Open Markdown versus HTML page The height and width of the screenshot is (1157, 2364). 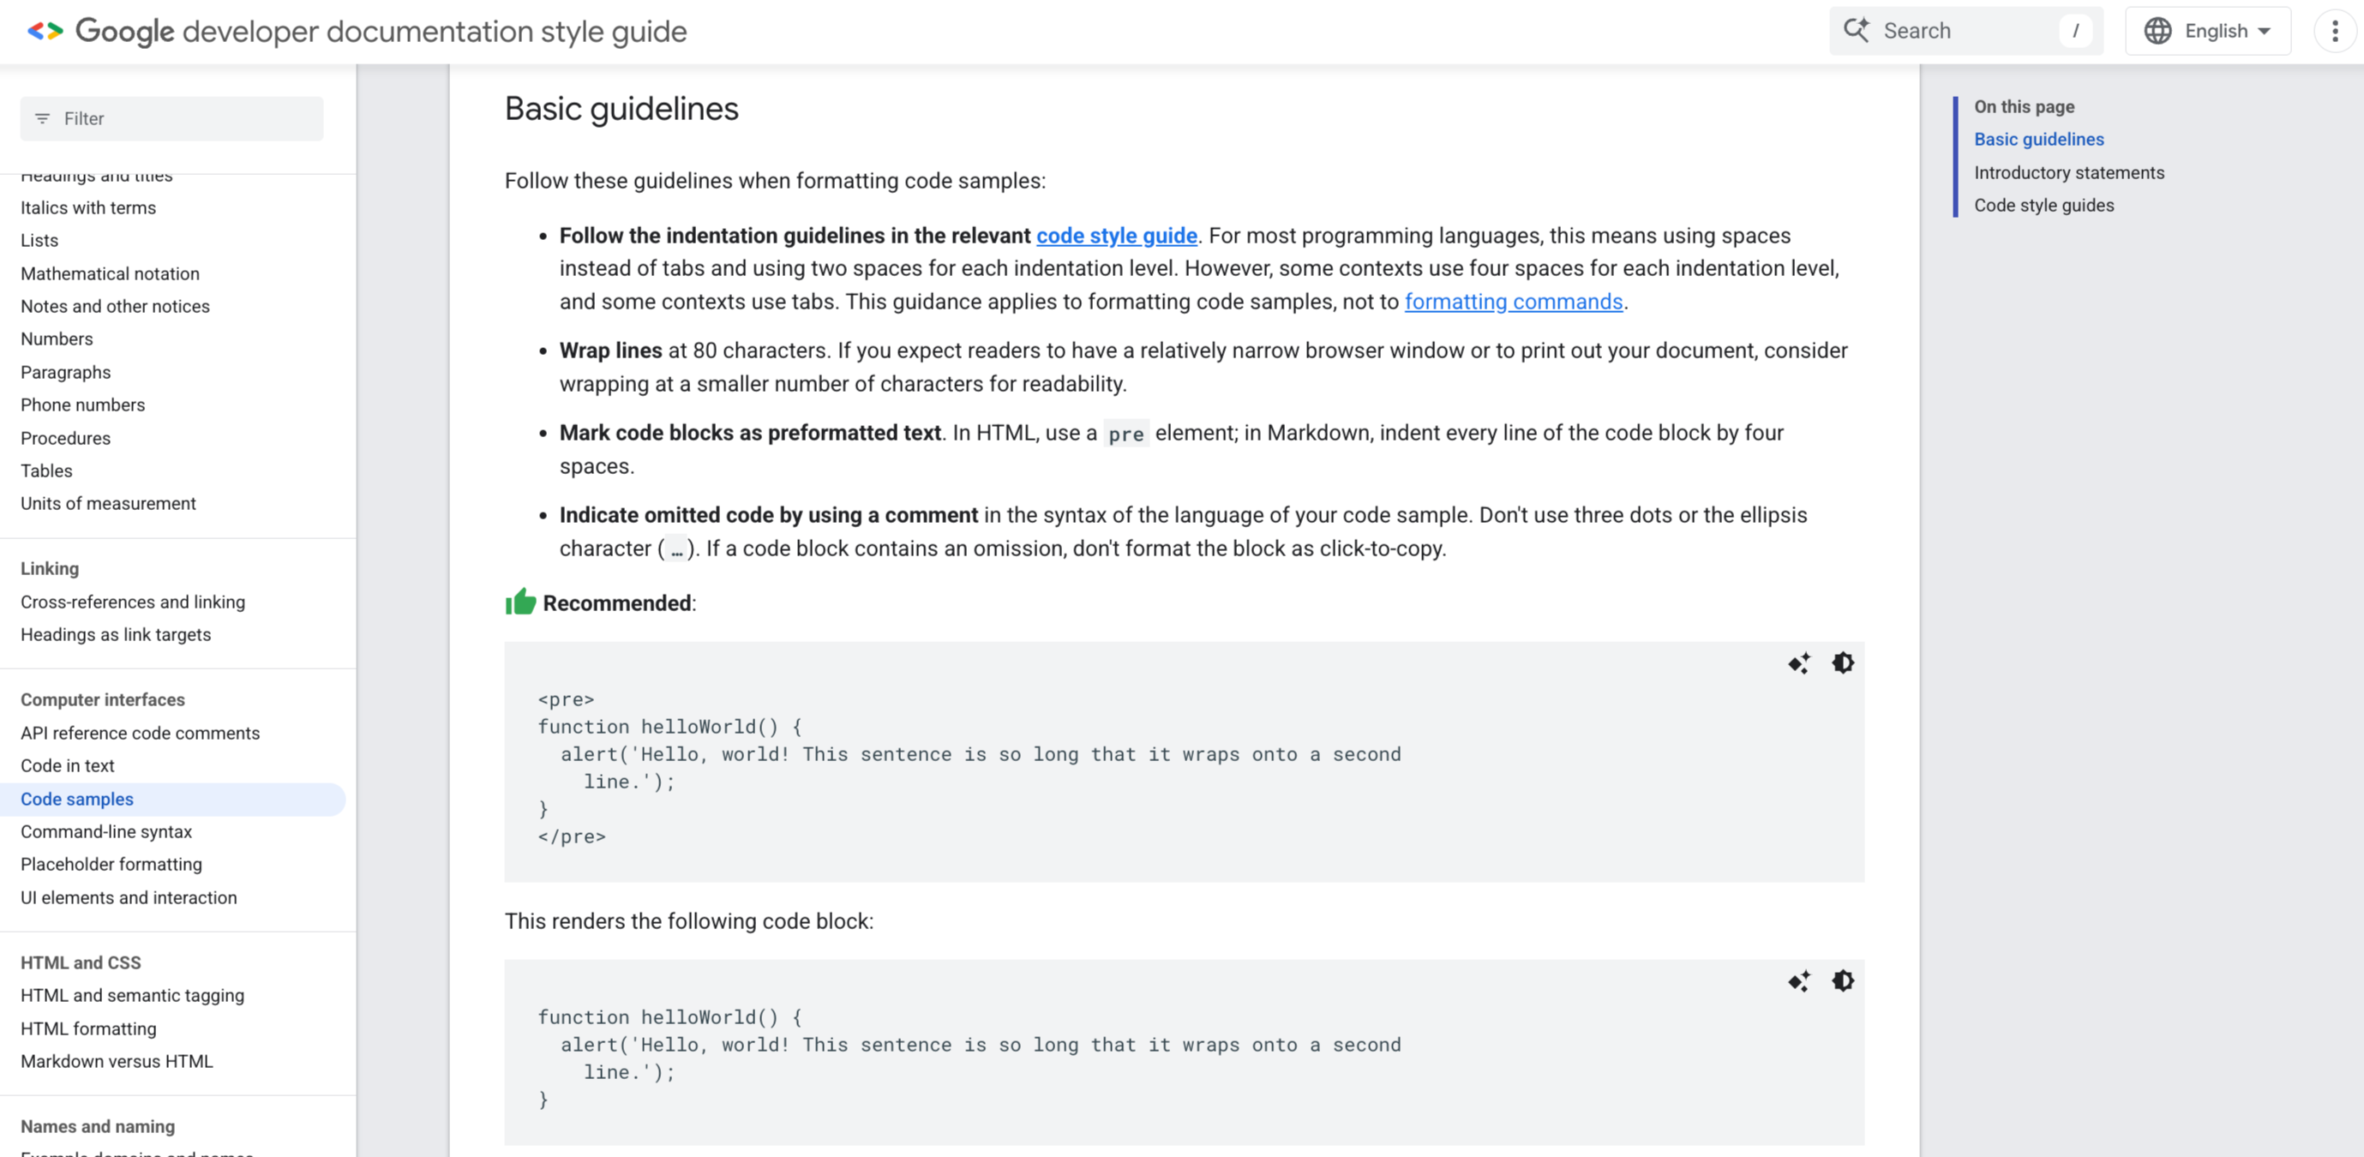(x=117, y=1062)
